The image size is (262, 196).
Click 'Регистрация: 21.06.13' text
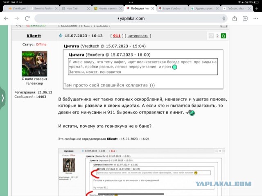33,92
